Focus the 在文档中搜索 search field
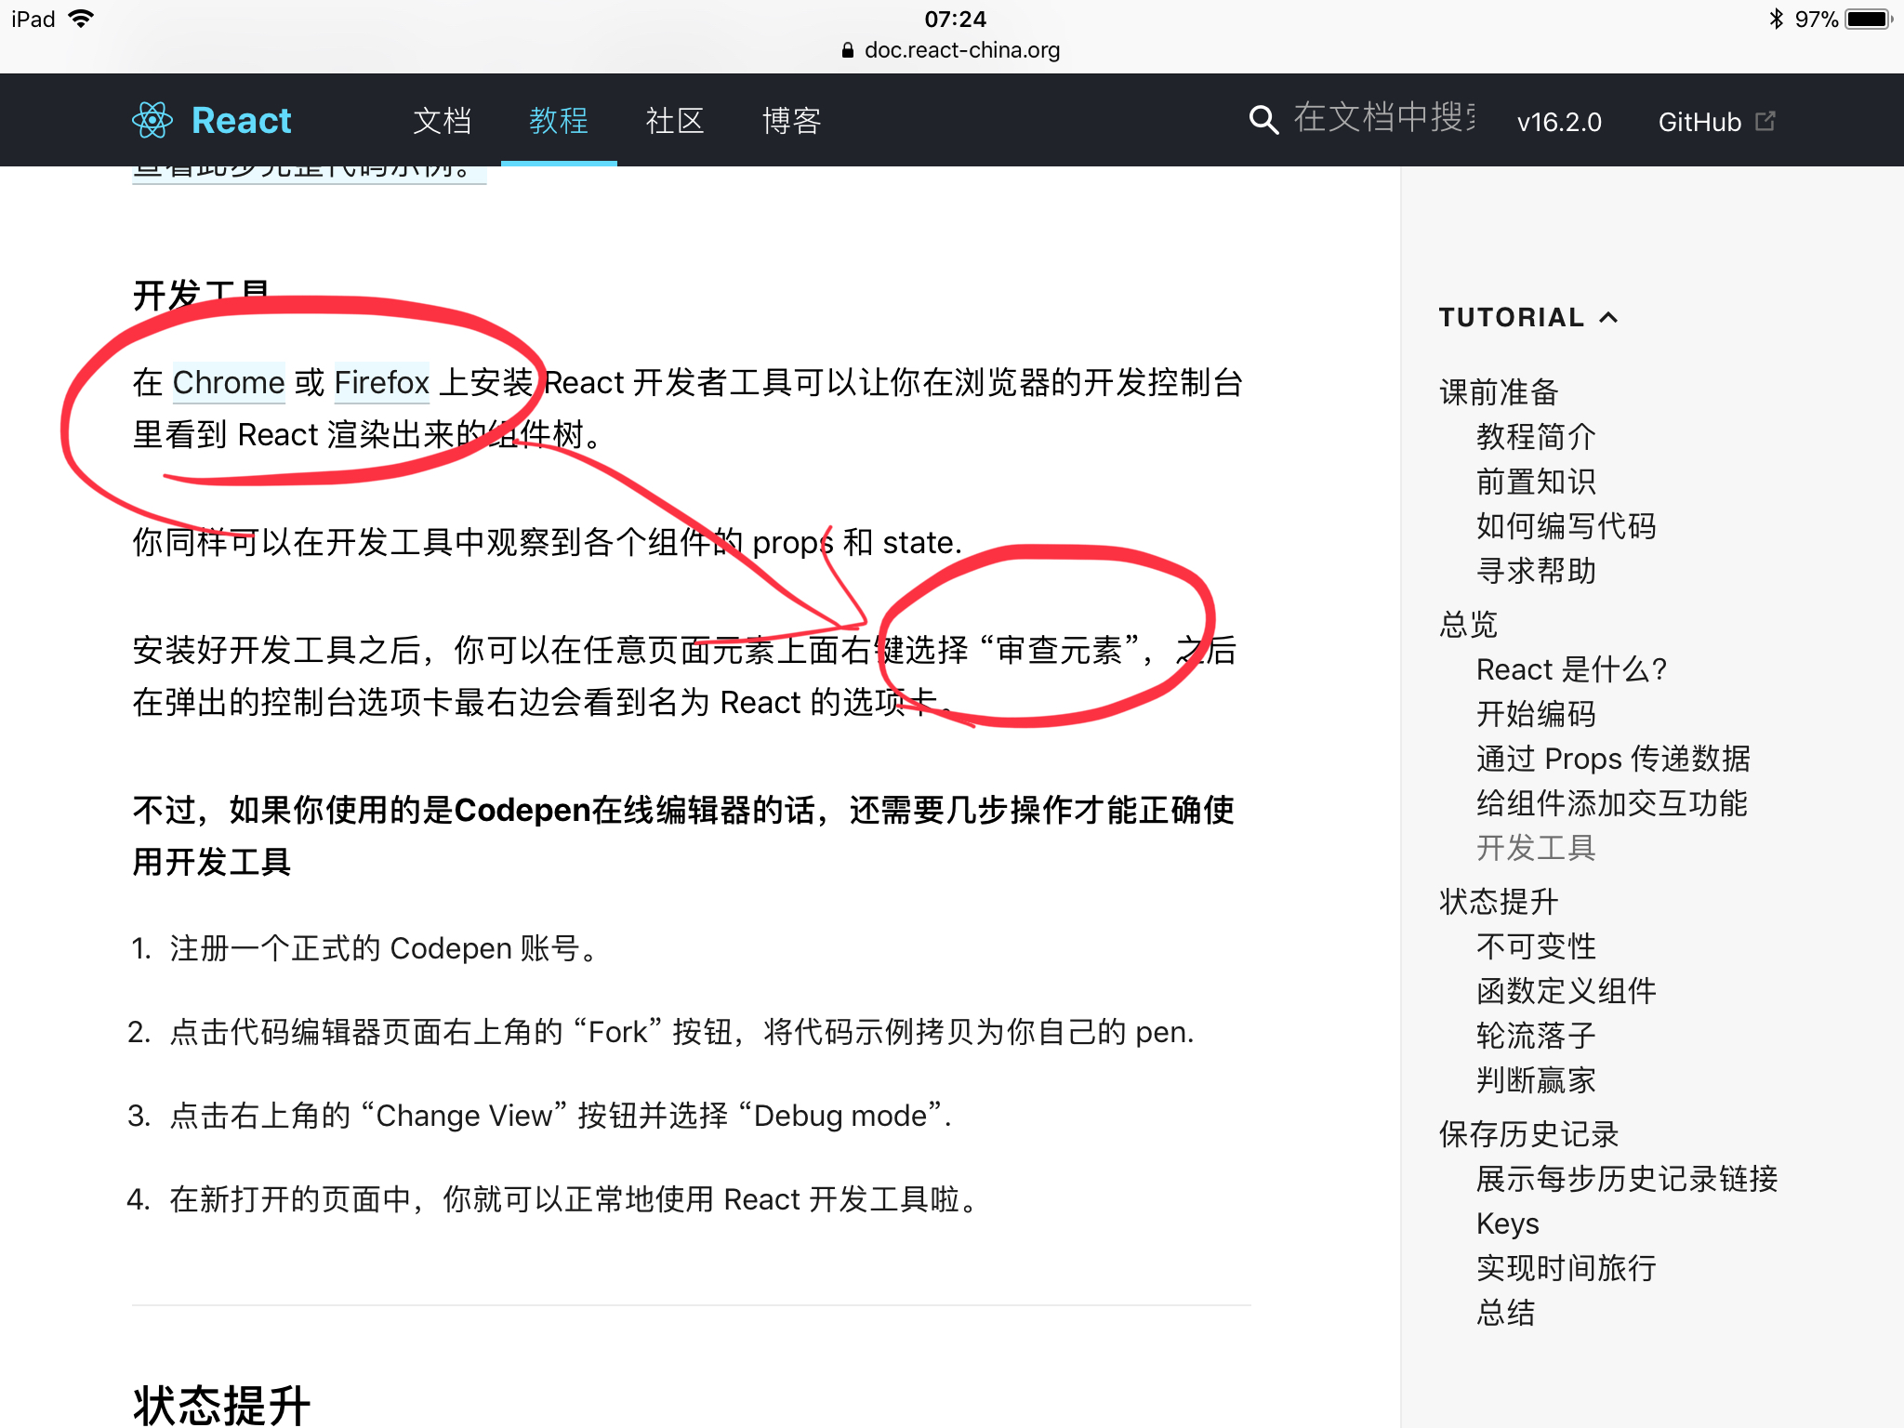The height and width of the screenshot is (1428, 1904). pyautogui.click(x=1383, y=119)
